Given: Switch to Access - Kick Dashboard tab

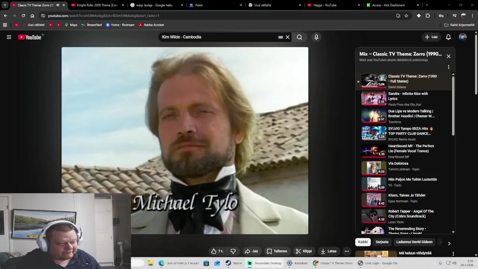Looking at the screenshot, I should tap(393, 5).
